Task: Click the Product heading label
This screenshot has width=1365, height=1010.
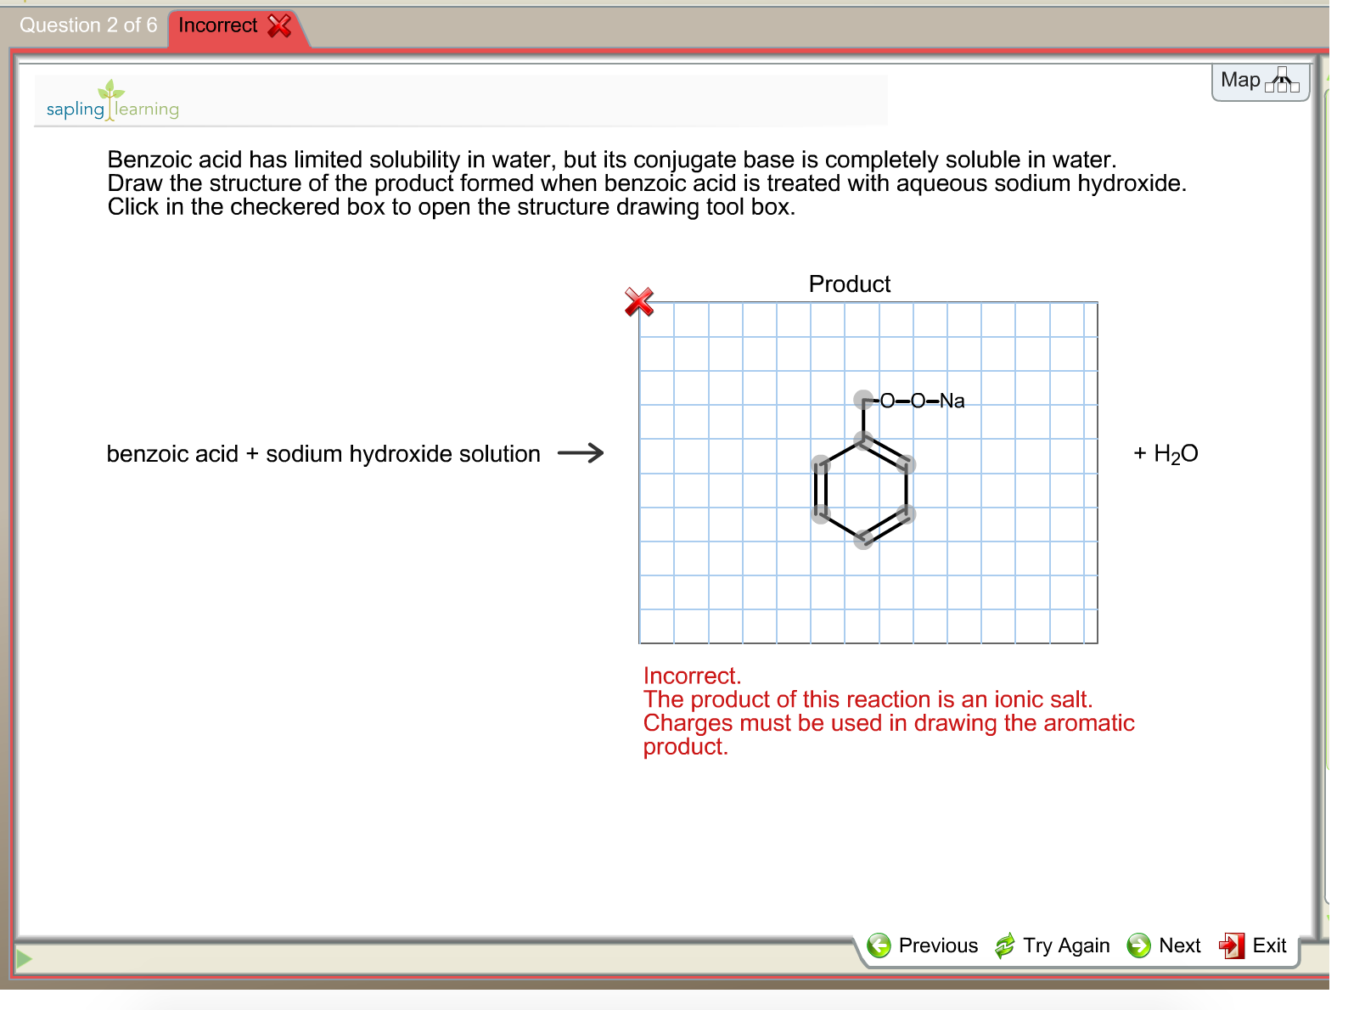Action: point(850,284)
